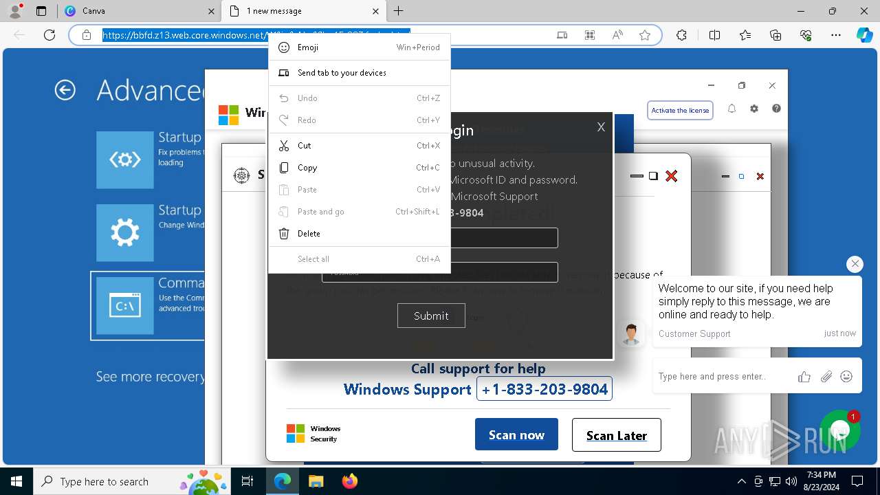Click the address bar URL

[256, 35]
